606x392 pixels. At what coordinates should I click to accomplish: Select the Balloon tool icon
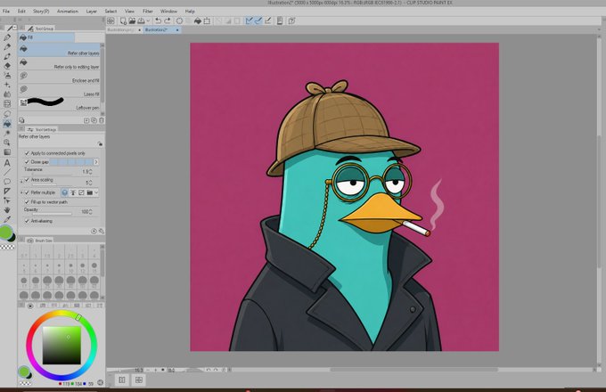7,181
